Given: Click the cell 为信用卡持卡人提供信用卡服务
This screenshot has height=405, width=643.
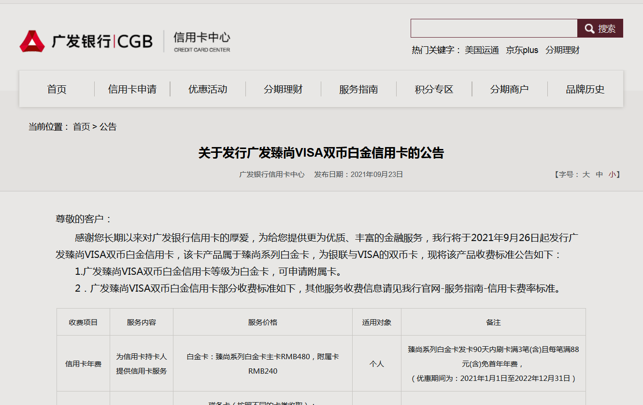Looking at the screenshot, I should (142, 364).
